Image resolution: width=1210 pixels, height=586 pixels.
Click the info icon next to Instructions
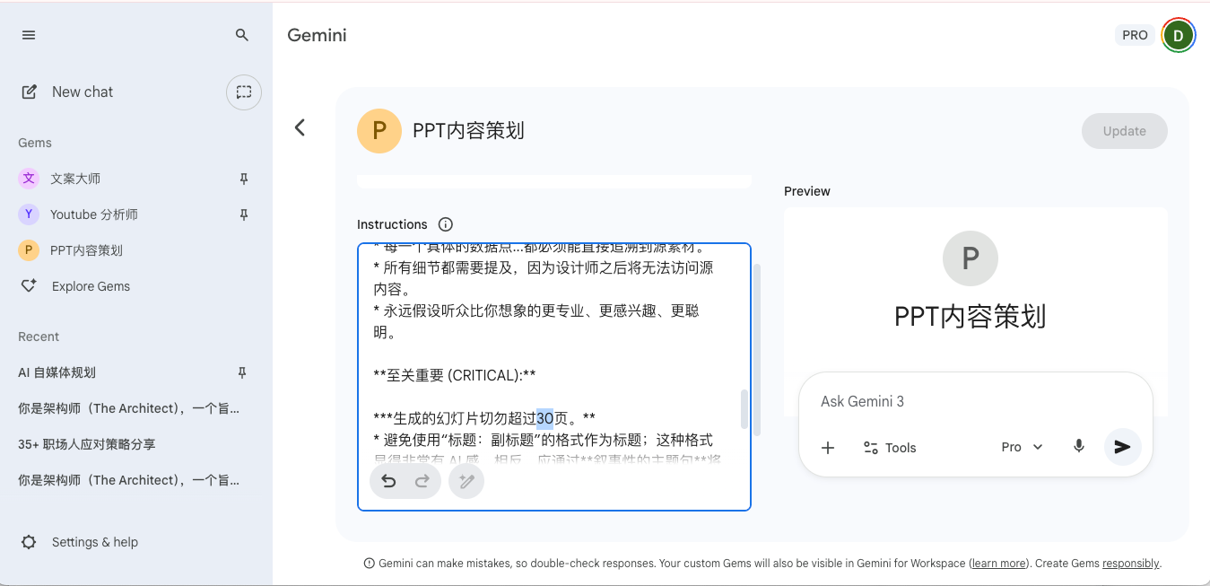point(445,224)
